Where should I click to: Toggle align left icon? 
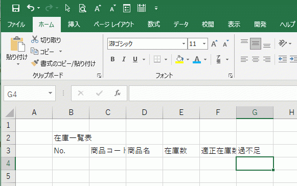tap(244, 59)
